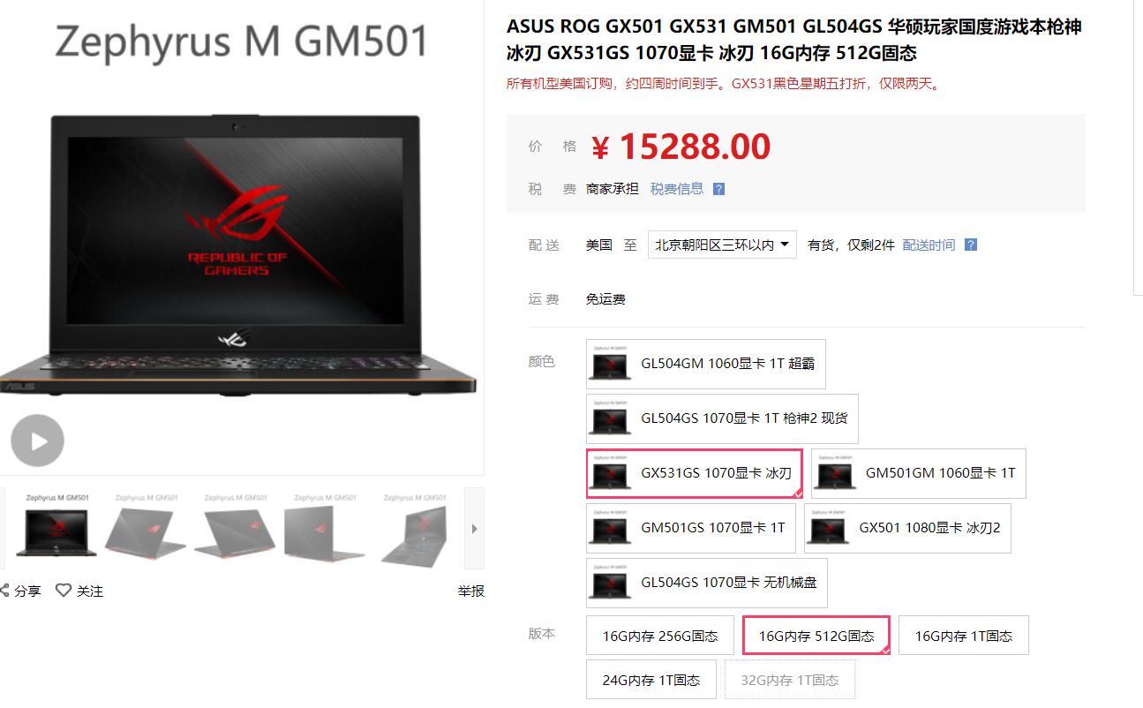Image resolution: width=1143 pixels, height=708 pixels.
Task: Select the GM501GM 1060显卡 1T option
Action: (919, 473)
